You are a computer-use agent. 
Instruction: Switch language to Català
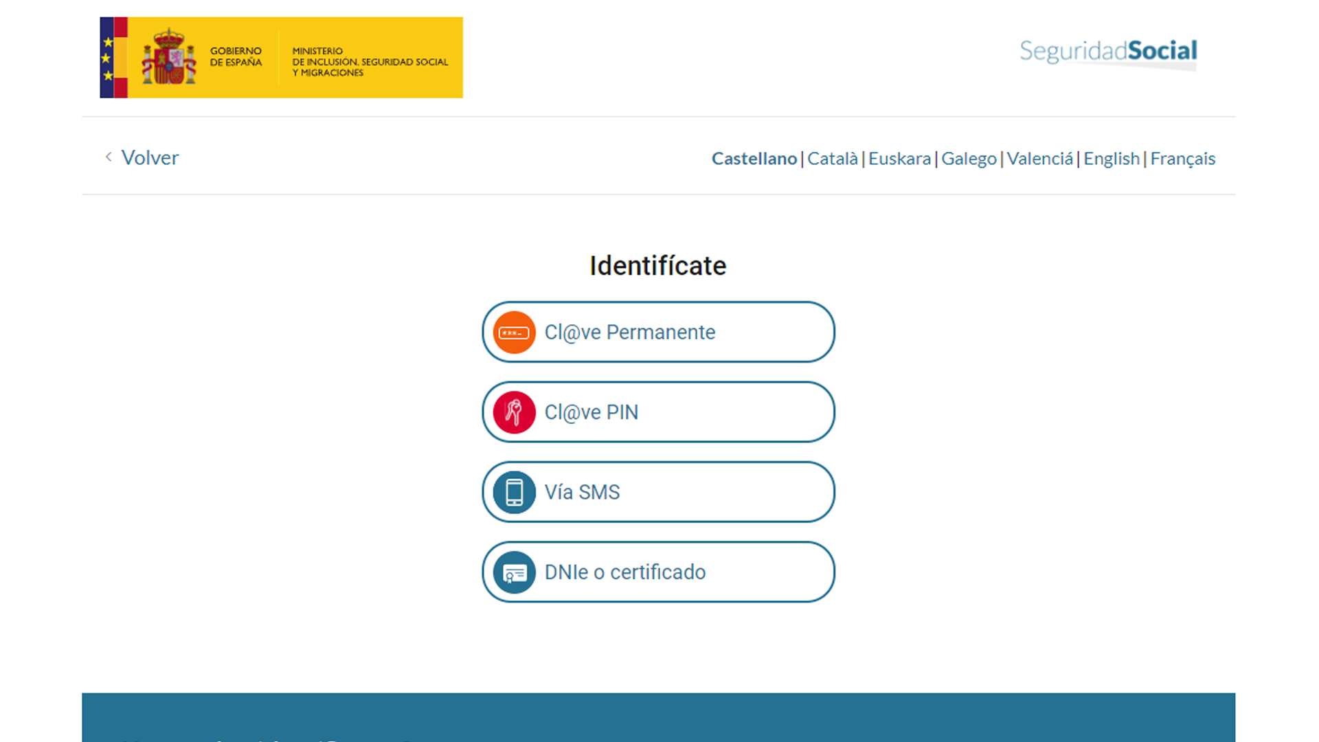pyautogui.click(x=832, y=159)
